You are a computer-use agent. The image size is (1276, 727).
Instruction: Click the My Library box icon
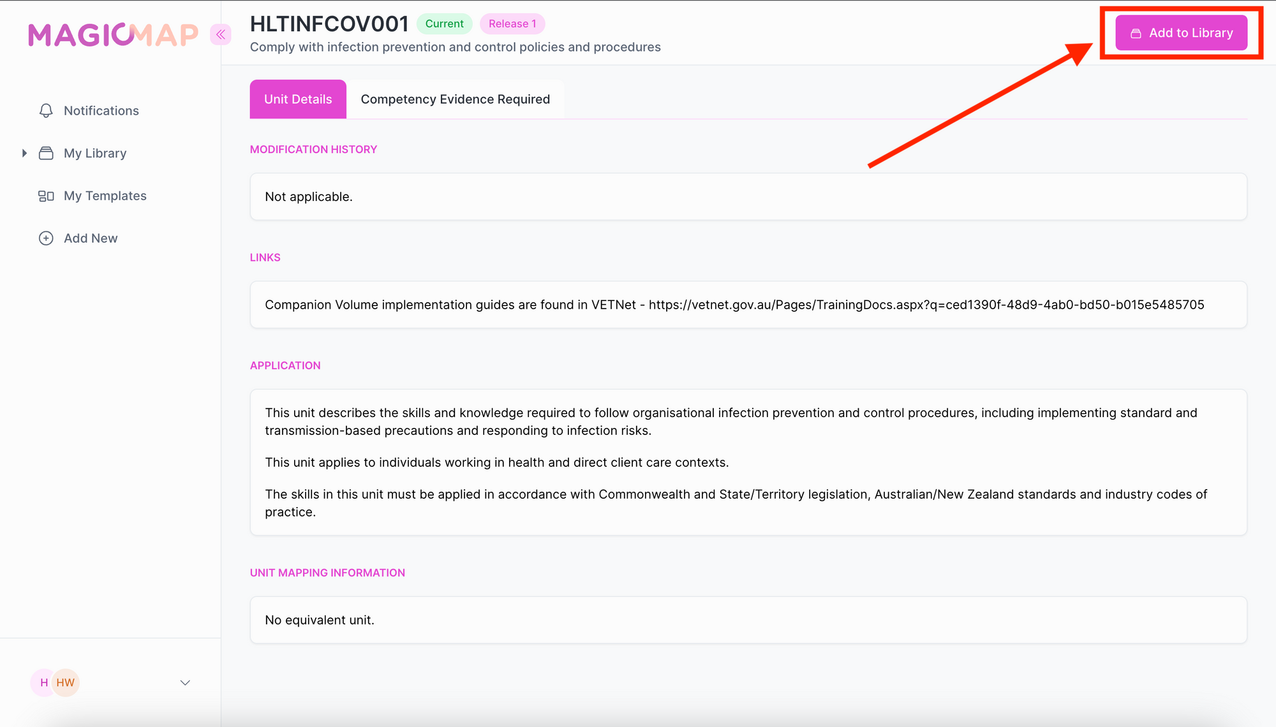tap(46, 153)
